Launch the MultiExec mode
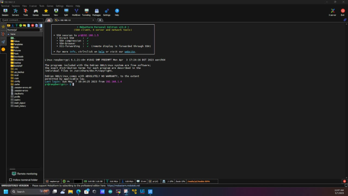 coord(76,12)
